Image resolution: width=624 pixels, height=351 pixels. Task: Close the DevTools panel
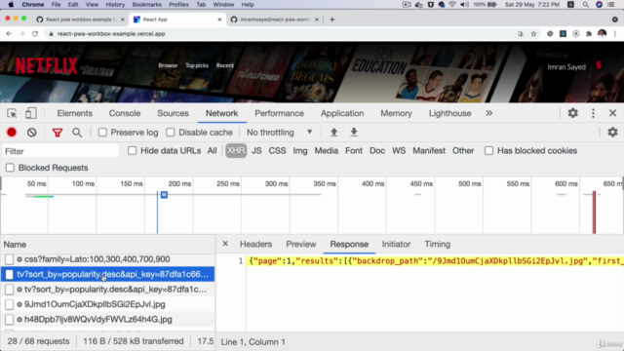coord(612,113)
